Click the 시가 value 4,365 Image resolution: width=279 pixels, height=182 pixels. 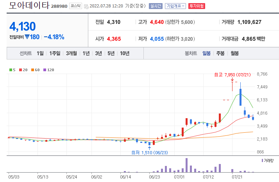[x=114, y=39]
